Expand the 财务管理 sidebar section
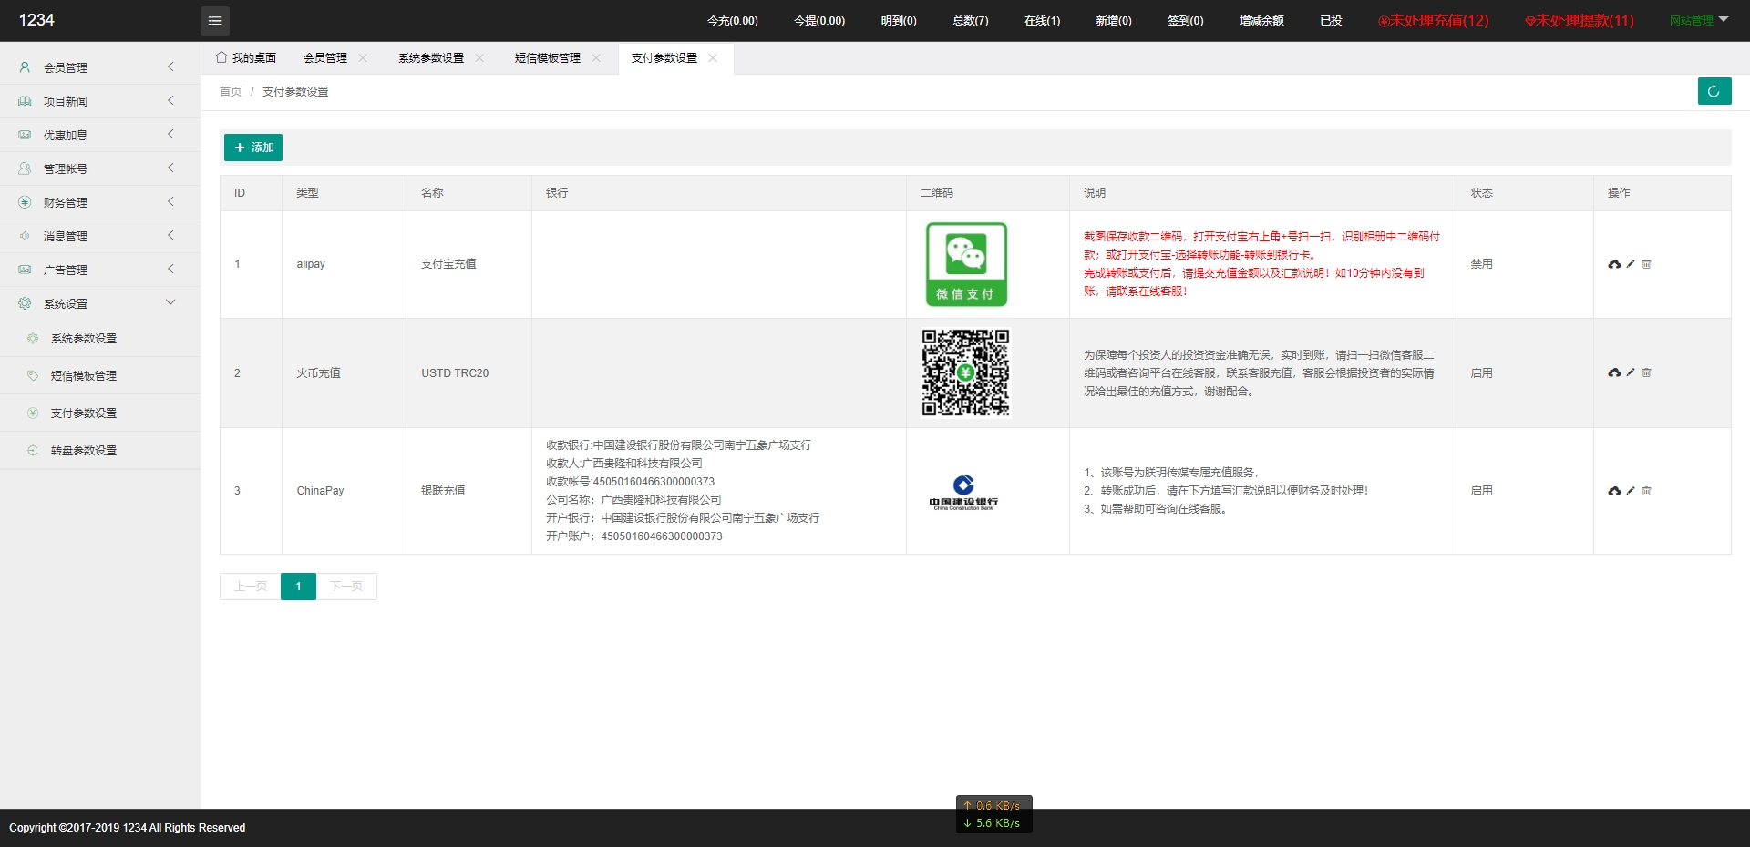 (100, 202)
